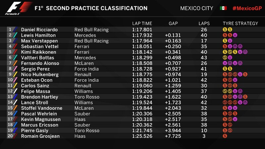Image resolution: width=265 pixels, height=149 pixels.
Task: Click Pierre Gasly's tyre icon
Action: pyautogui.click(x=225, y=131)
